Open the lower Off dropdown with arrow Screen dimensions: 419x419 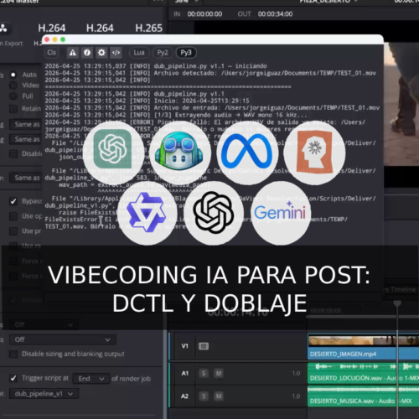pos(63,339)
